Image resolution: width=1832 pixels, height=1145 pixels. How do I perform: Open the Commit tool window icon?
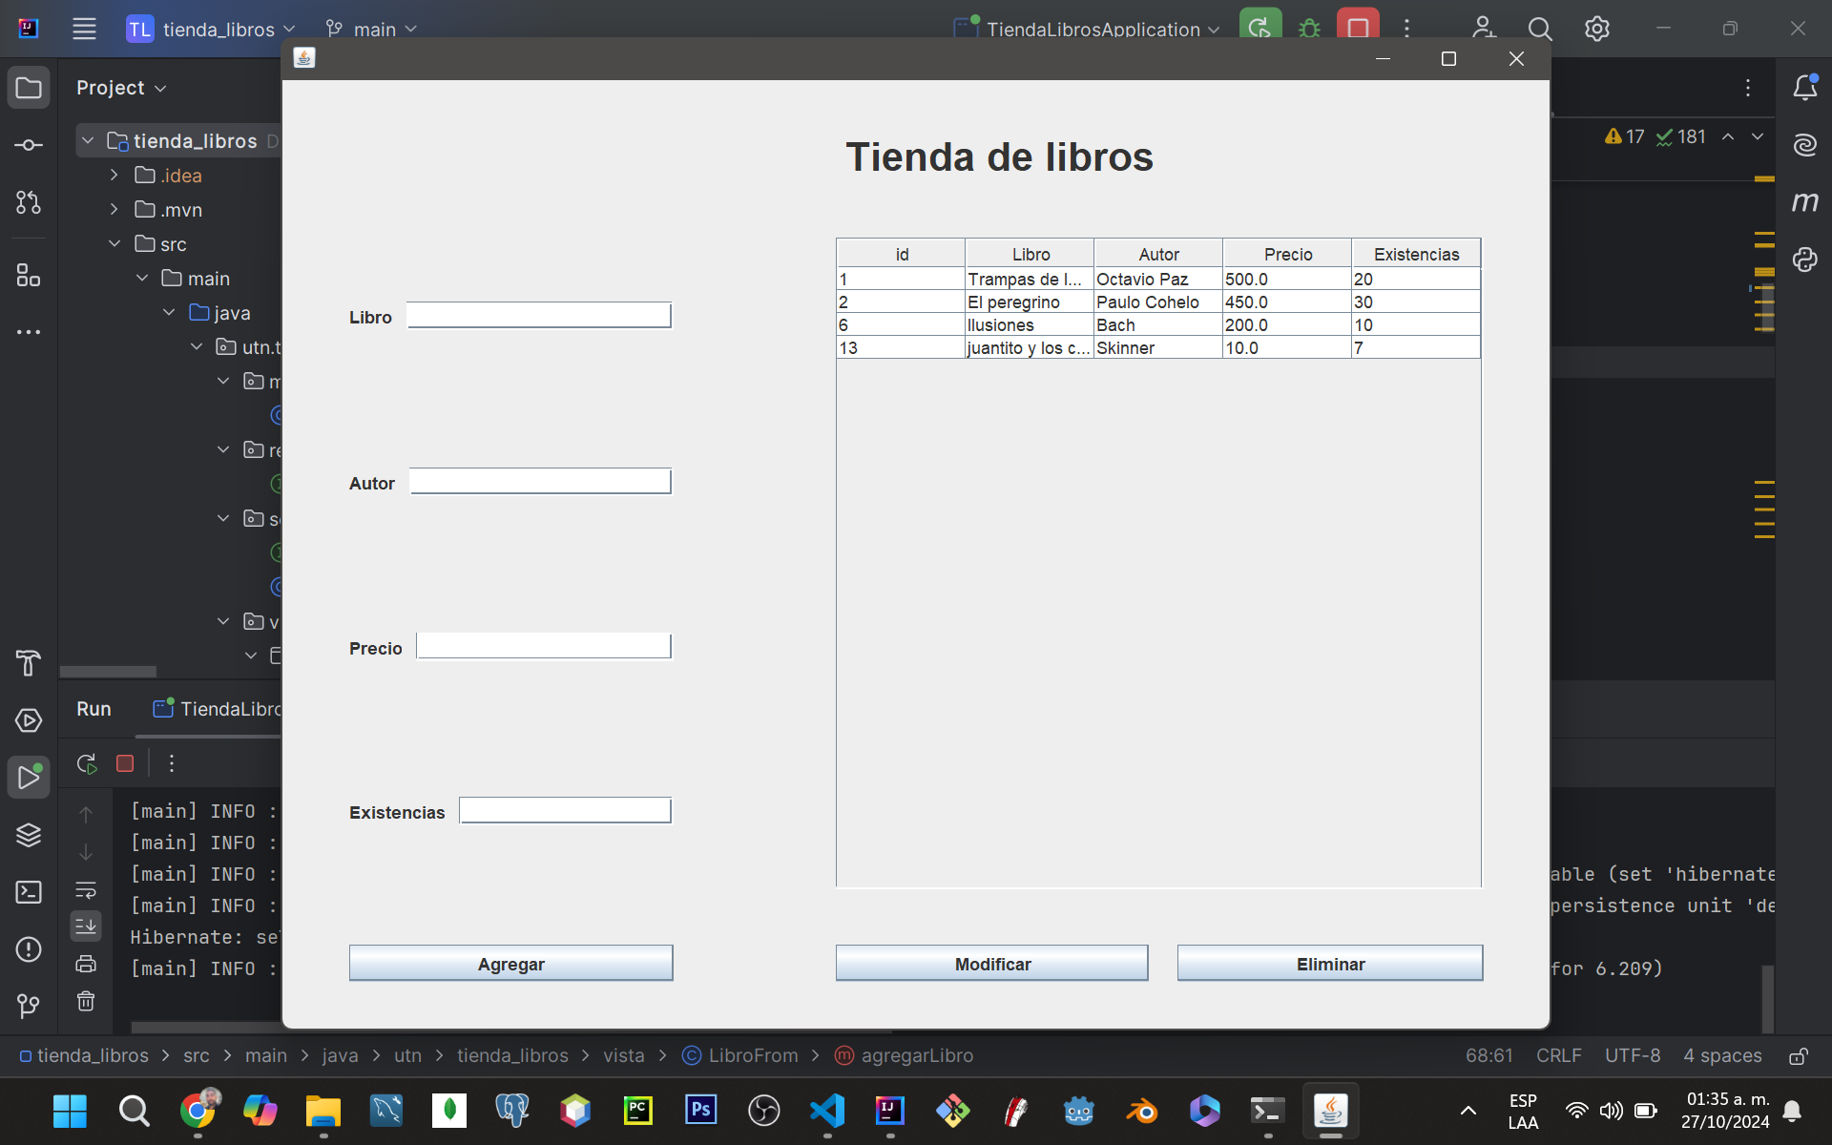[x=29, y=145]
